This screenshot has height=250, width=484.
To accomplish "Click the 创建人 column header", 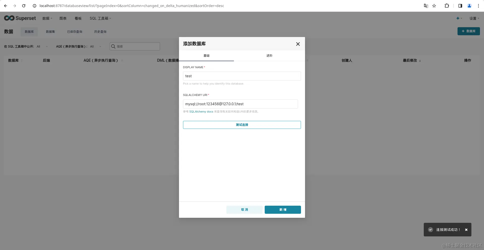I will [347, 60].
